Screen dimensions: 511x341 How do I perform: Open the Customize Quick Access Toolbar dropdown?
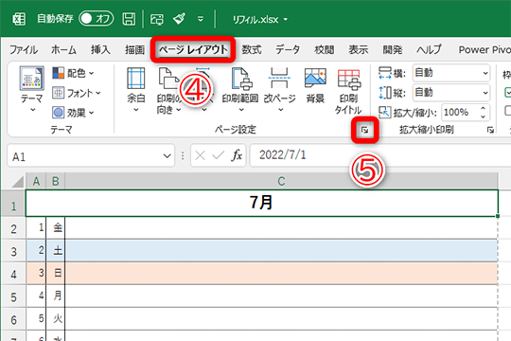201,19
